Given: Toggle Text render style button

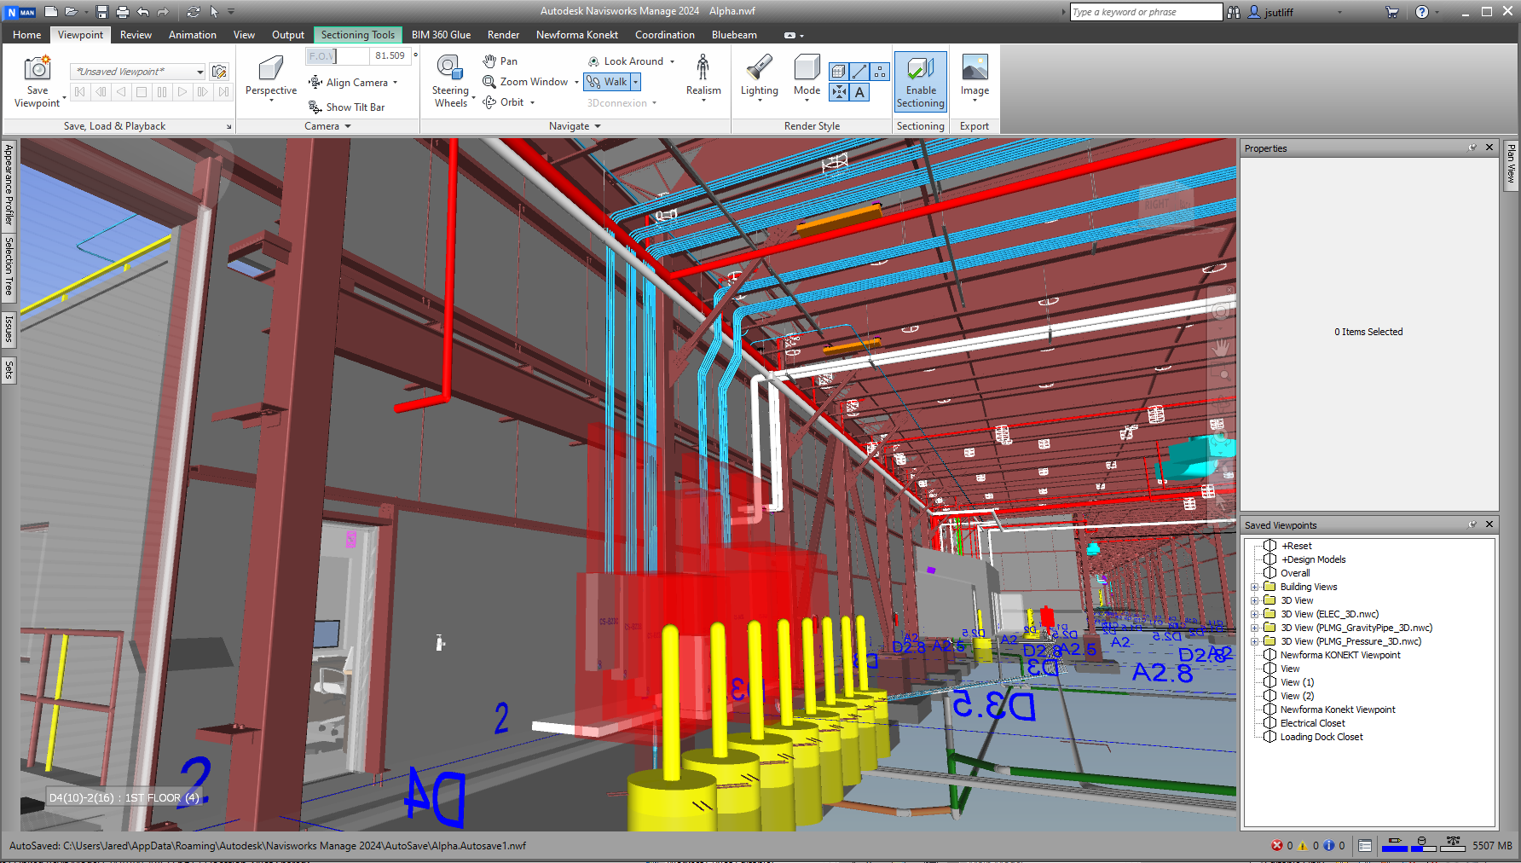Looking at the screenshot, I should [859, 92].
